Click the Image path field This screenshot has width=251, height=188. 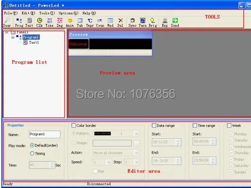(112, 143)
